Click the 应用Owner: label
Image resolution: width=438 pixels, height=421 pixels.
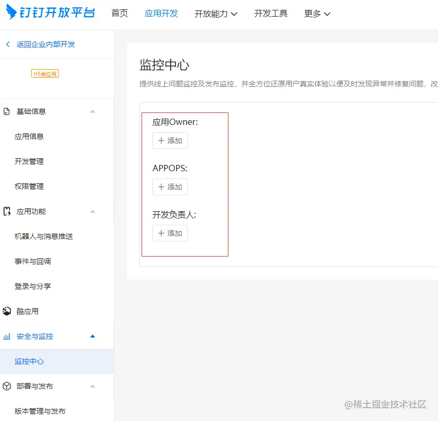(175, 122)
